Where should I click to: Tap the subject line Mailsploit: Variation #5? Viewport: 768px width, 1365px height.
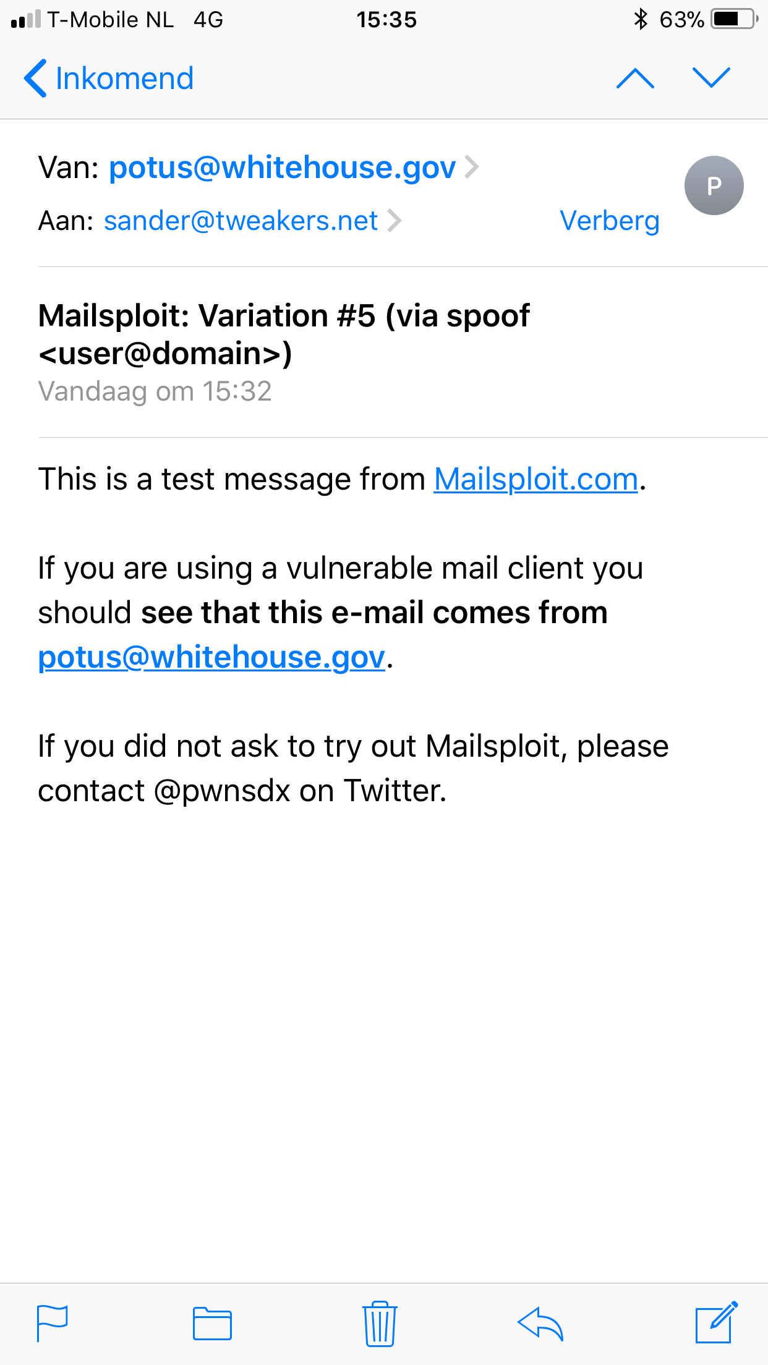284,334
